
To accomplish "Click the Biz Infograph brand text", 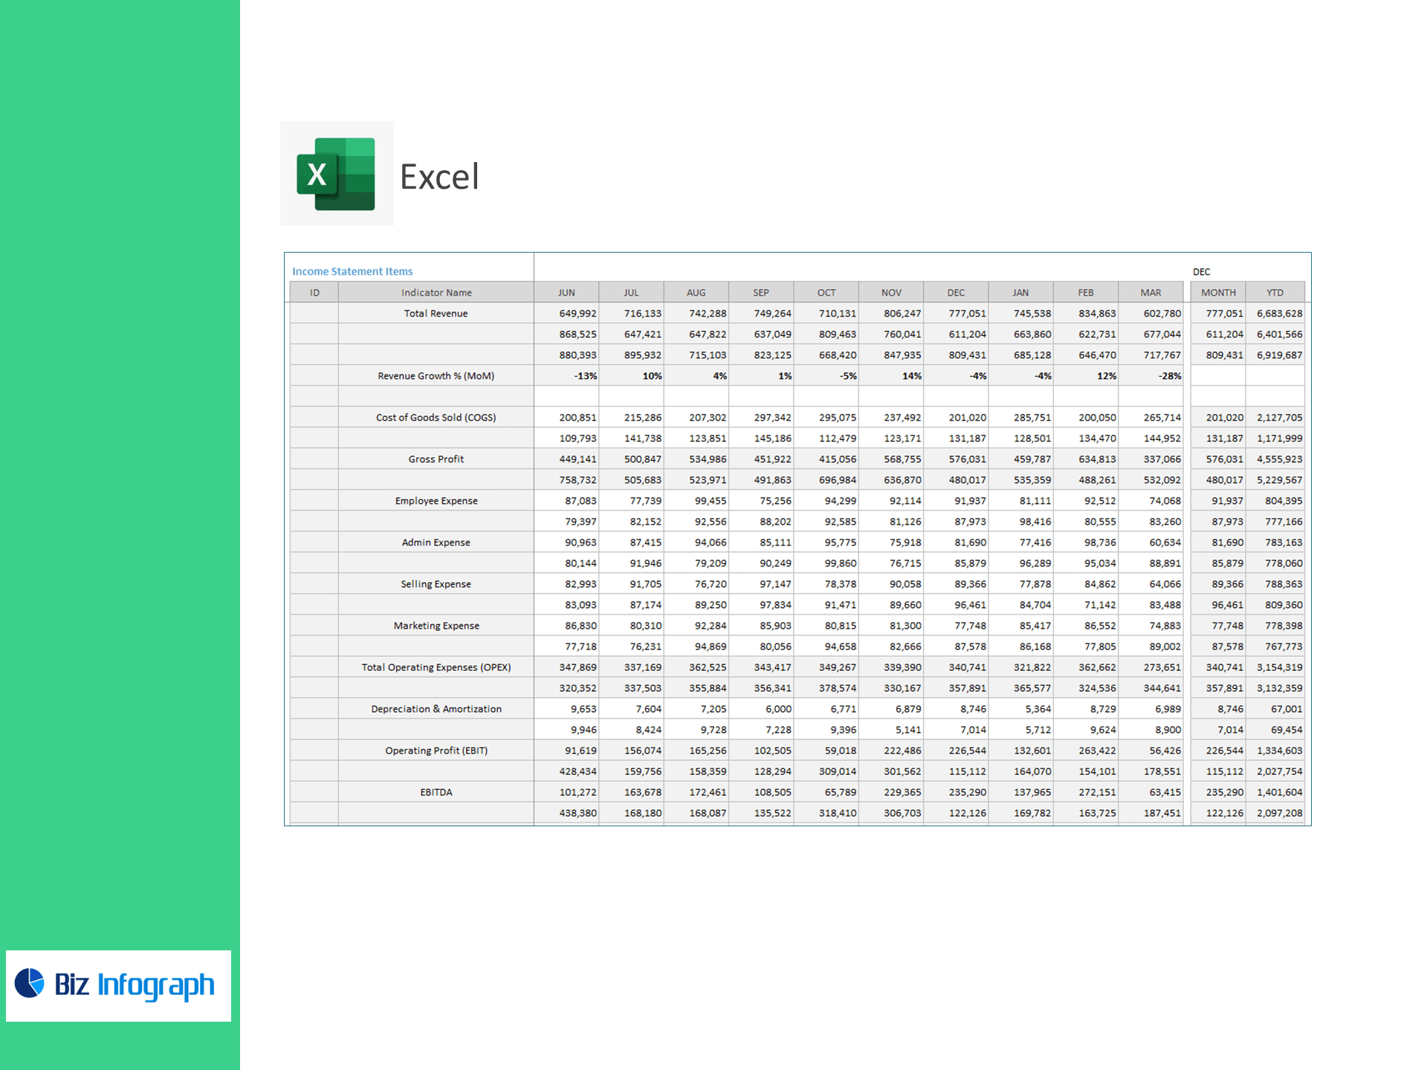I will tap(135, 985).
